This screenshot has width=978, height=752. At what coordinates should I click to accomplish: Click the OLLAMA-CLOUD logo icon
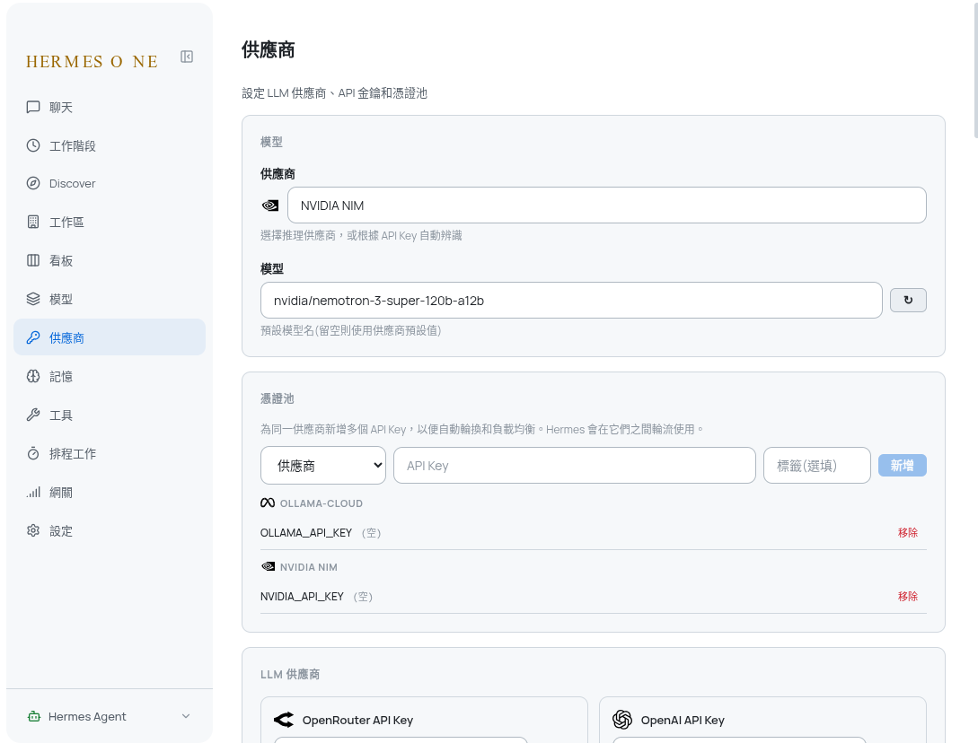click(x=268, y=503)
